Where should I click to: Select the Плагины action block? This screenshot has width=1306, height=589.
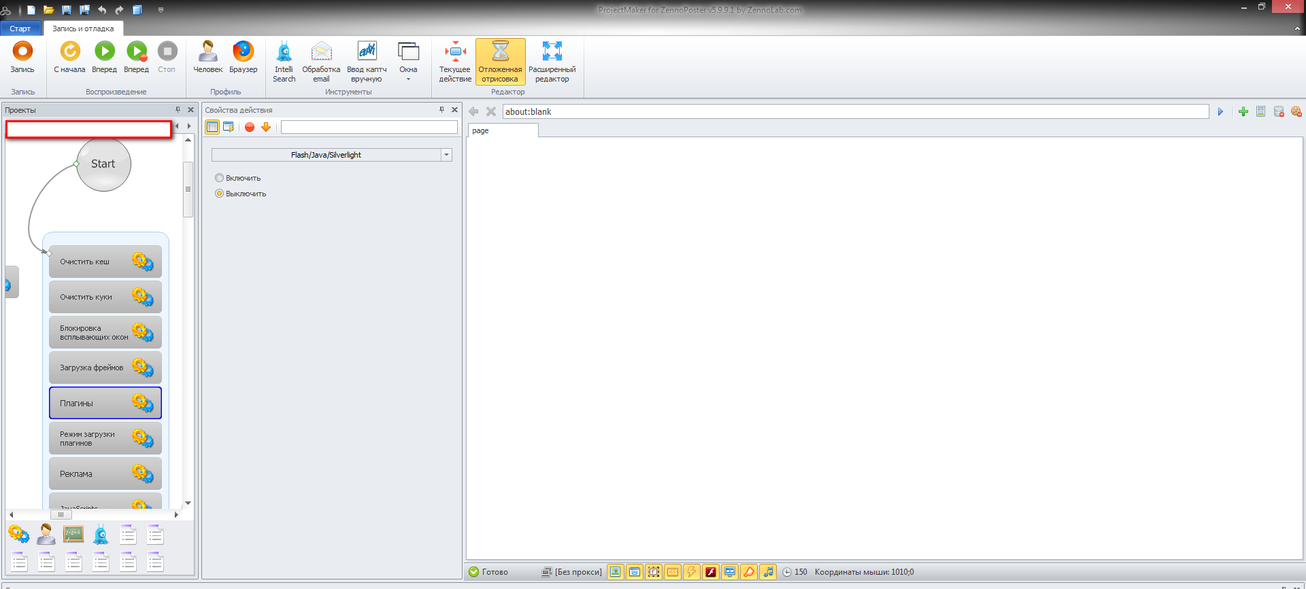(105, 403)
